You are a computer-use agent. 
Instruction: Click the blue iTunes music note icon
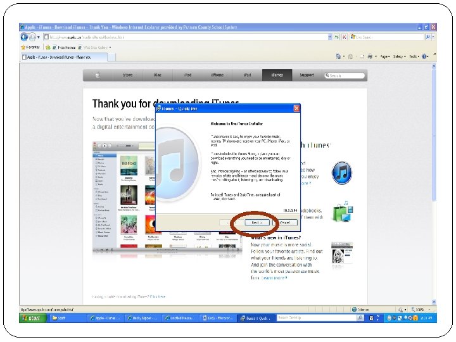click(x=342, y=173)
